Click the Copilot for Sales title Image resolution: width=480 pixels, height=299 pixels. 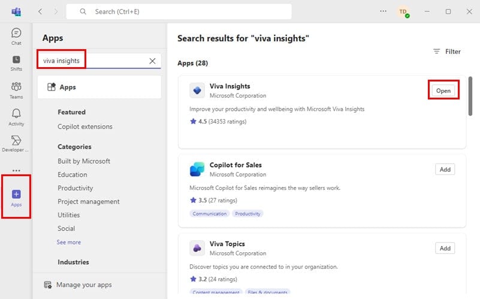coord(236,165)
